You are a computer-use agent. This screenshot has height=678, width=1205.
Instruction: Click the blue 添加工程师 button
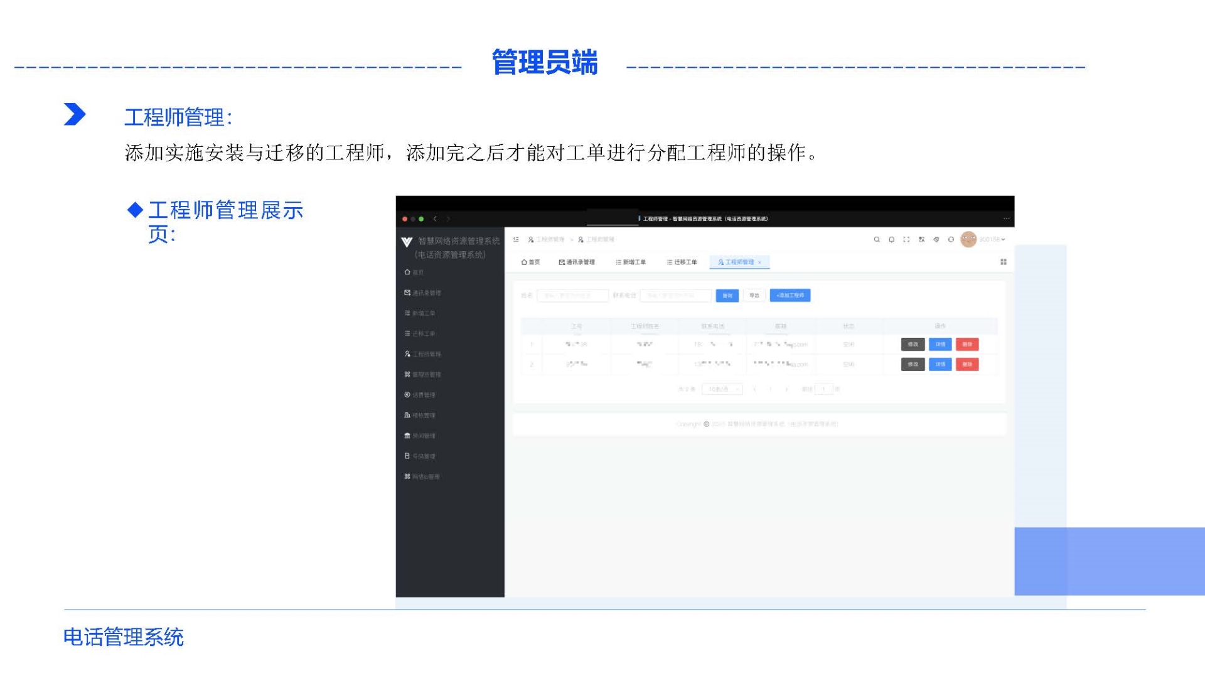click(790, 296)
